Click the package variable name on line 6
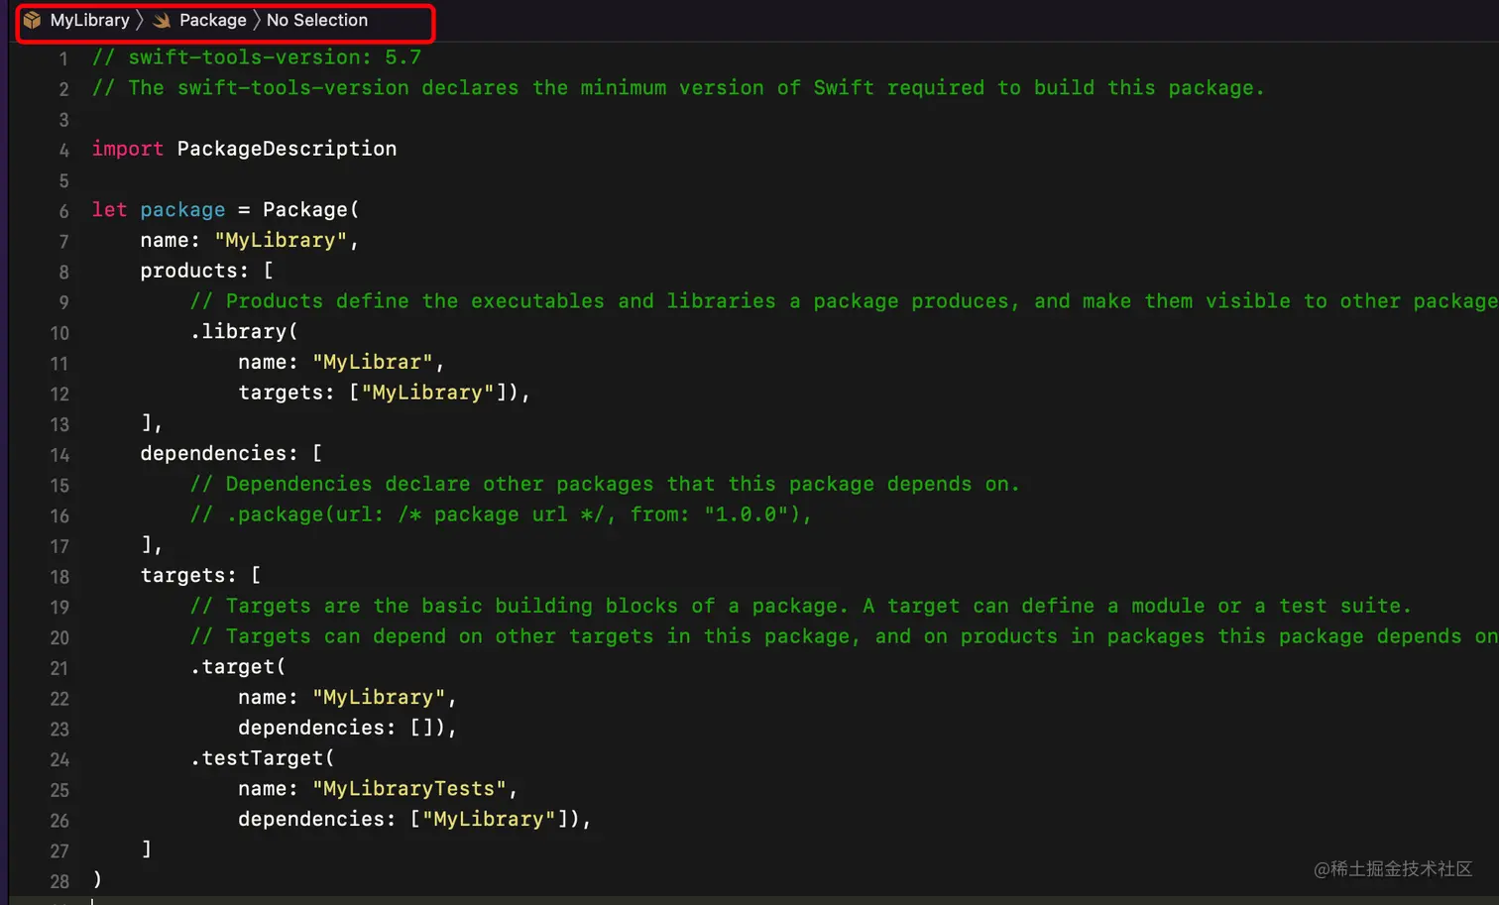This screenshot has height=905, width=1499. point(182,210)
